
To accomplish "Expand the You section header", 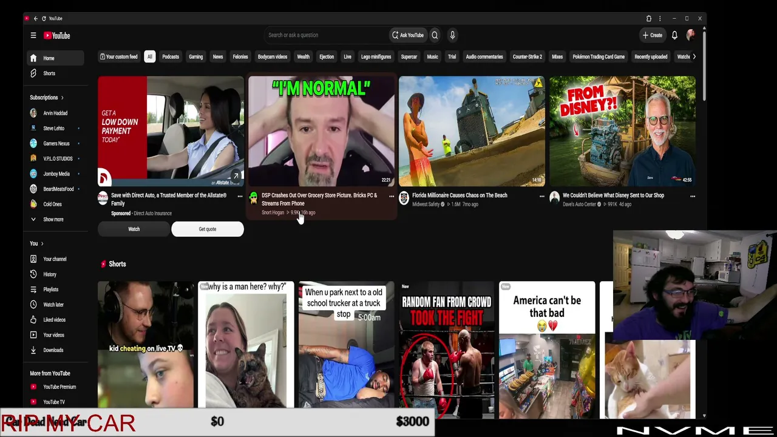I will point(36,243).
